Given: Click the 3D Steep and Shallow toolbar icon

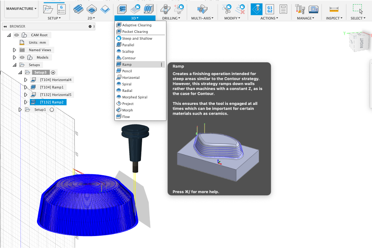Looking at the screenshot, I should coord(135,9).
